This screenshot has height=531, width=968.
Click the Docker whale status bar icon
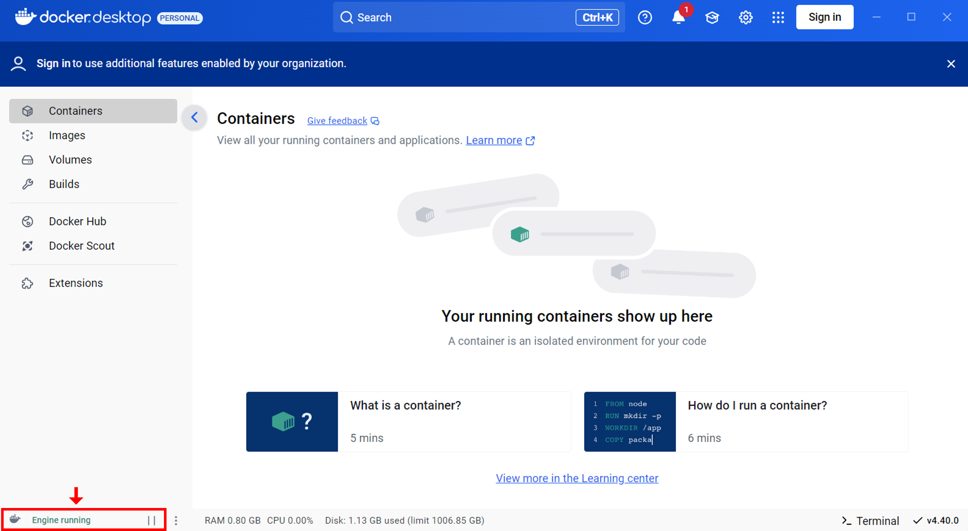click(x=15, y=519)
